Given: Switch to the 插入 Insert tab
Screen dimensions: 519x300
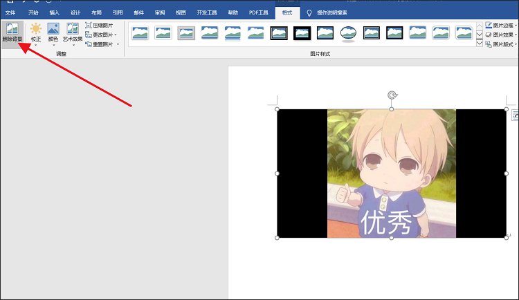Looking at the screenshot, I should click(x=54, y=12).
